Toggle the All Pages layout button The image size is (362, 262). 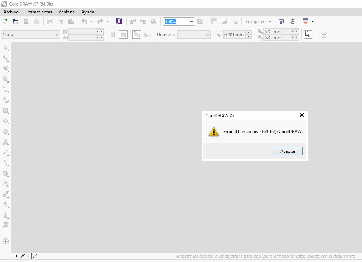pyautogui.click(x=137, y=35)
